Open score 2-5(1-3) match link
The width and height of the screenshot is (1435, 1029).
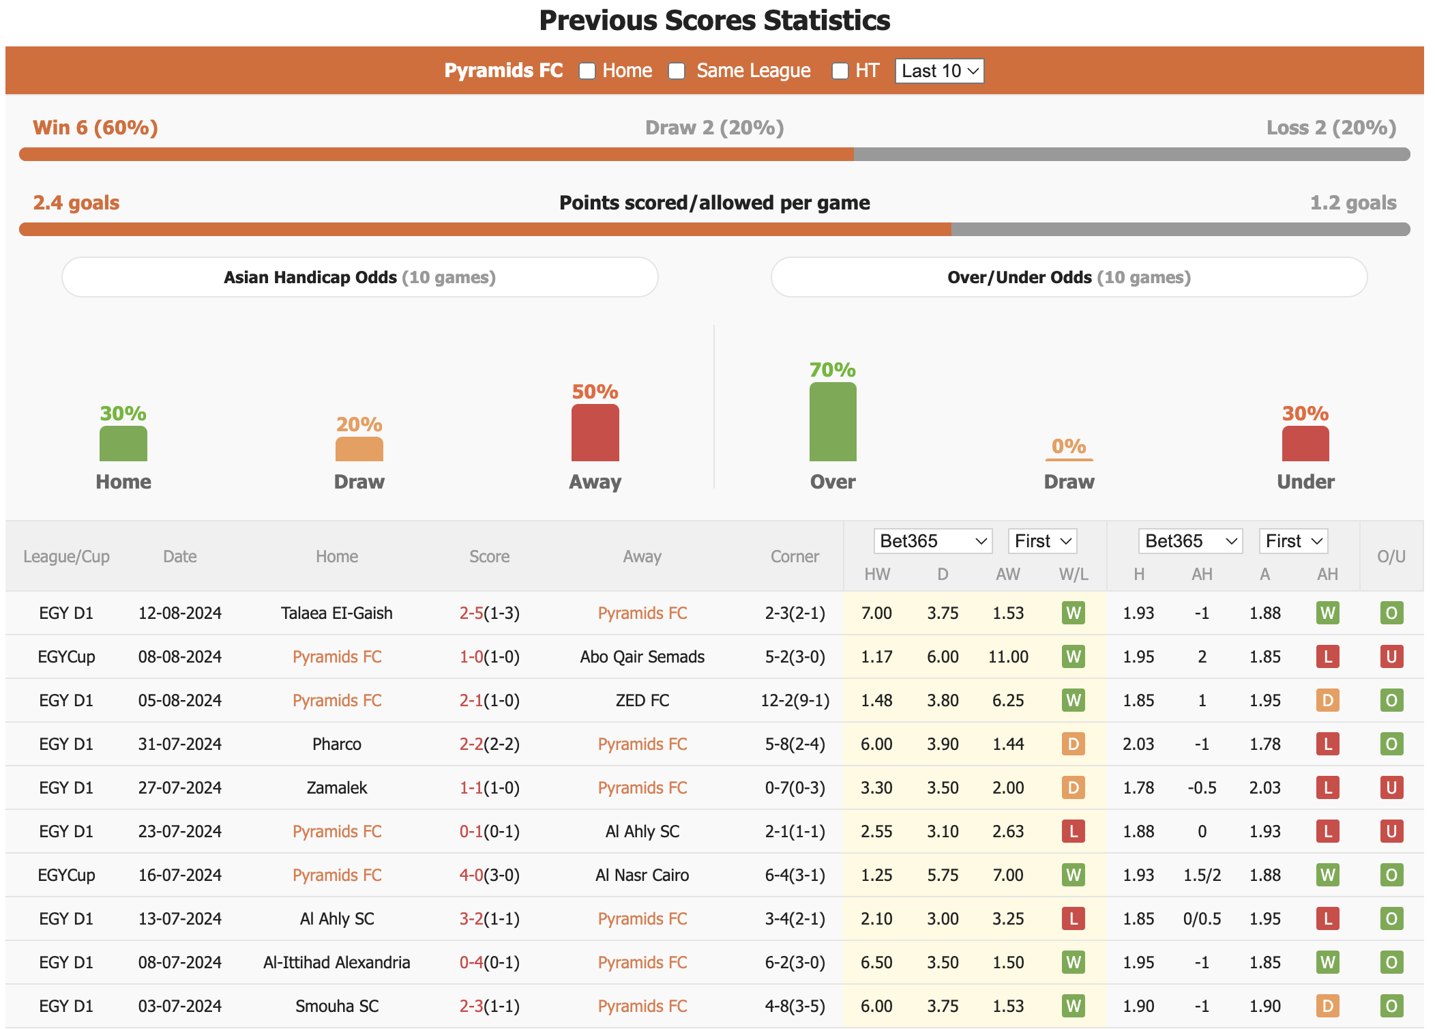[x=490, y=613]
